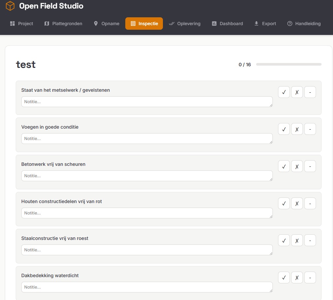The image size is (333, 300).
Task: Set 'Dakbedekking waterdicht' to not applicable
Action: pyautogui.click(x=310, y=277)
